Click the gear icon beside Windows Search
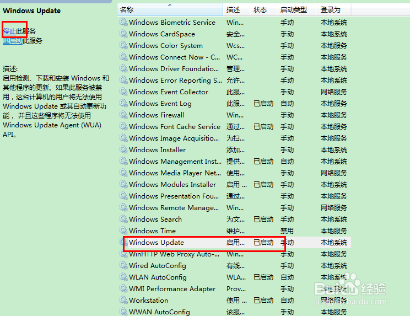Screen dimensions: 410x316 (123, 219)
